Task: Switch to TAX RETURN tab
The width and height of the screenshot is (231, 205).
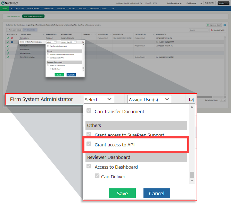Action: 49,9
